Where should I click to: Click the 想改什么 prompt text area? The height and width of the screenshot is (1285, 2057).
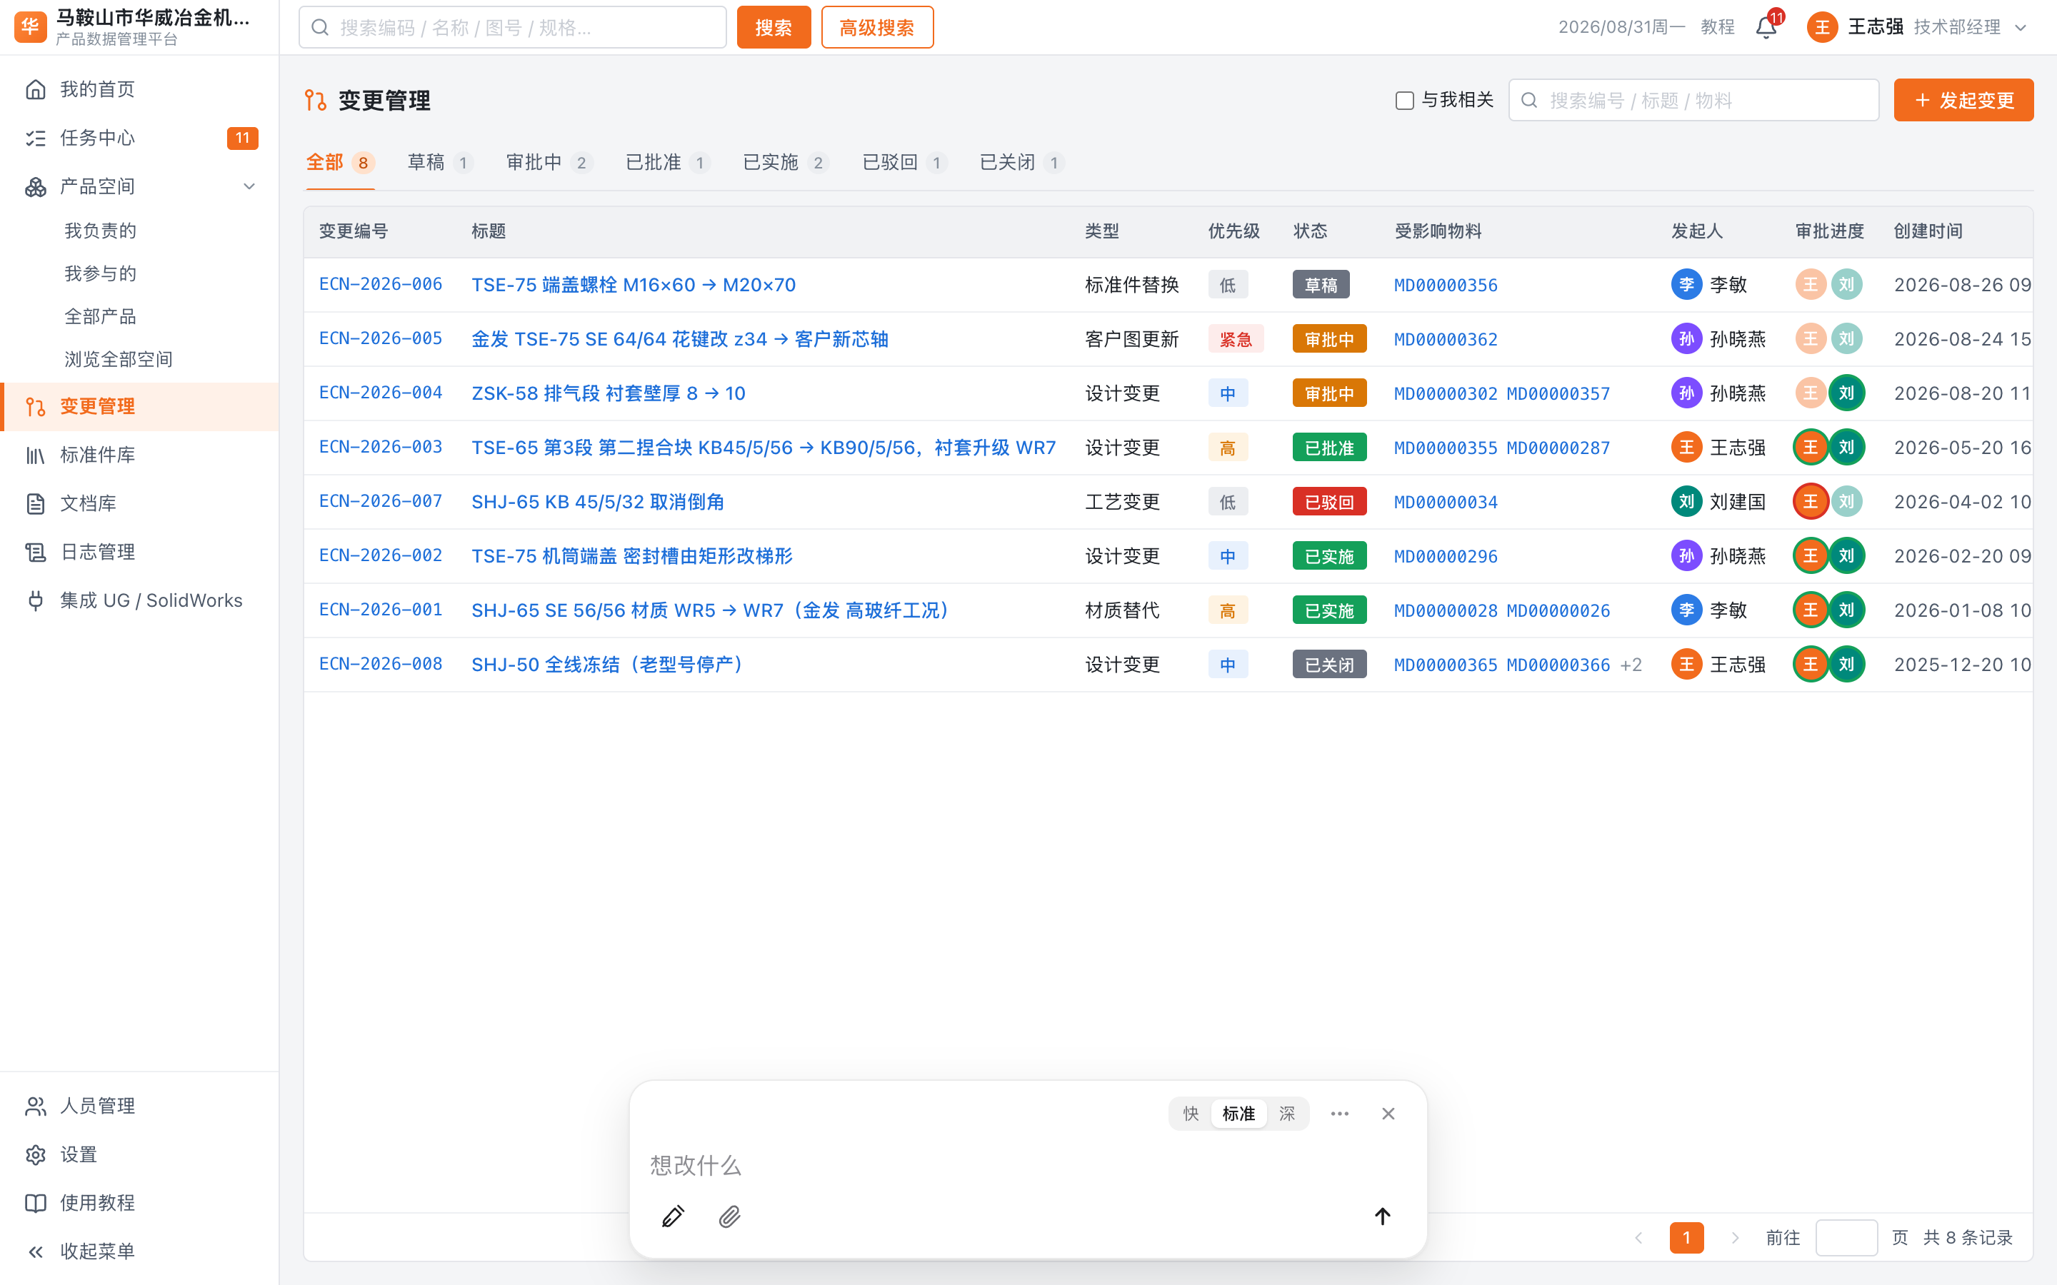pyautogui.click(x=1028, y=1165)
